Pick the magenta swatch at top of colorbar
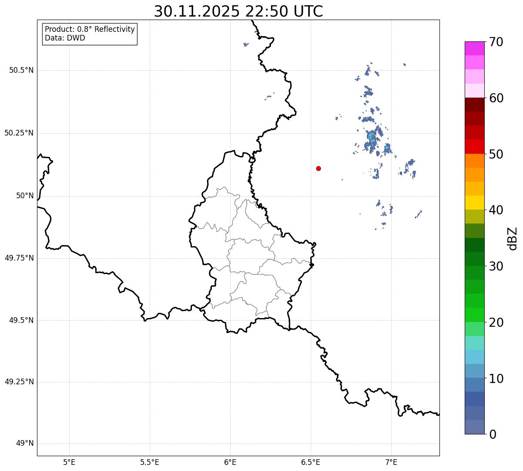 pyautogui.click(x=474, y=48)
